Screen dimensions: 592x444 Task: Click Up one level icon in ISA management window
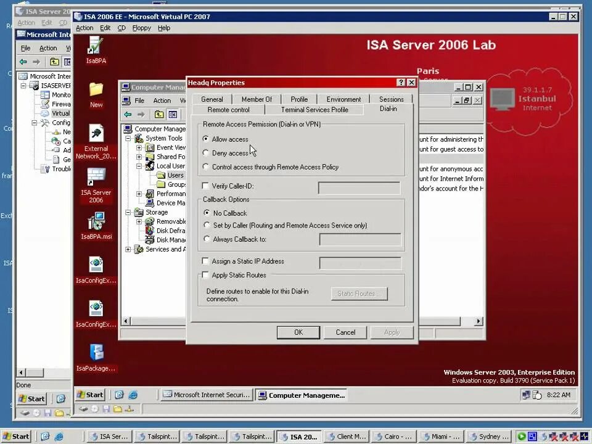point(54,62)
